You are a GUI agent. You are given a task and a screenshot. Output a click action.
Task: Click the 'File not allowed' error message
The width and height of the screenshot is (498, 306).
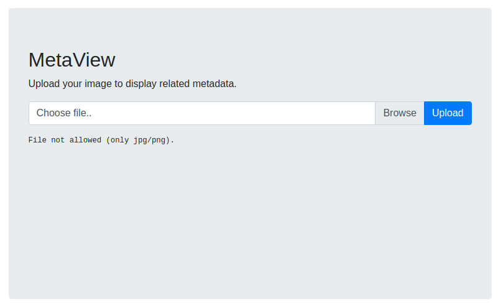point(101,140)
